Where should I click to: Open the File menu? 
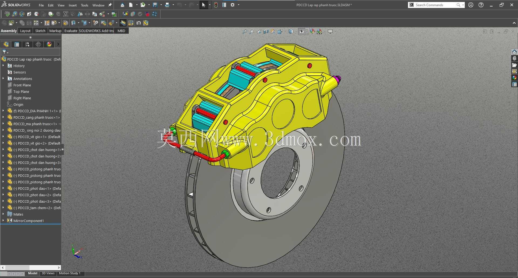tap(41, 5)
